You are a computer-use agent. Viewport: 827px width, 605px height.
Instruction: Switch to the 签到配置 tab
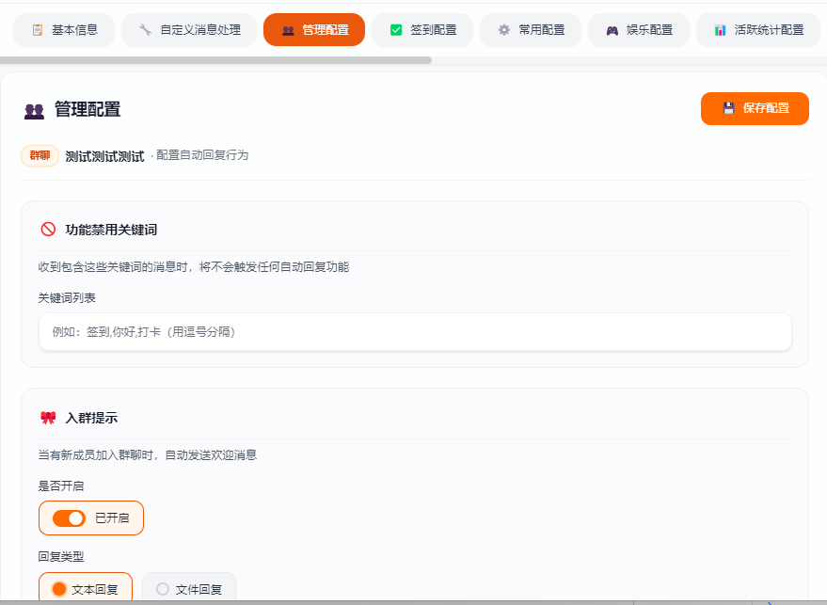coord(421,29)
